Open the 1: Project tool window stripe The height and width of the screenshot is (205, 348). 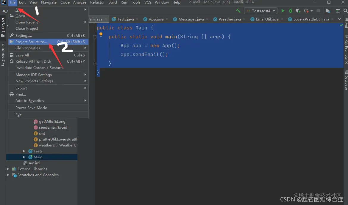(3, 27)
